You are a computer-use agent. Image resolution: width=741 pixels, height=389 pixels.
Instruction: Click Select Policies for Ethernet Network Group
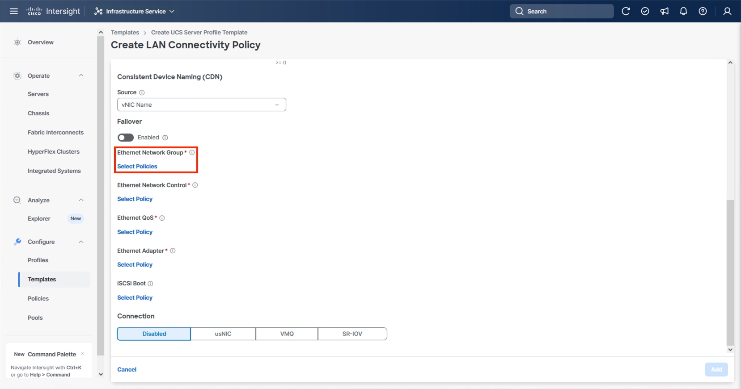[137, 167]
